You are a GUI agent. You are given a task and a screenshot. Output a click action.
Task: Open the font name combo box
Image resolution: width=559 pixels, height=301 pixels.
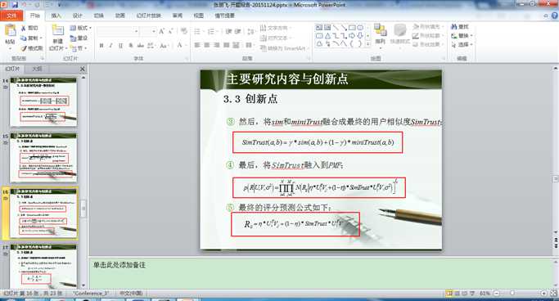point(118,31)
